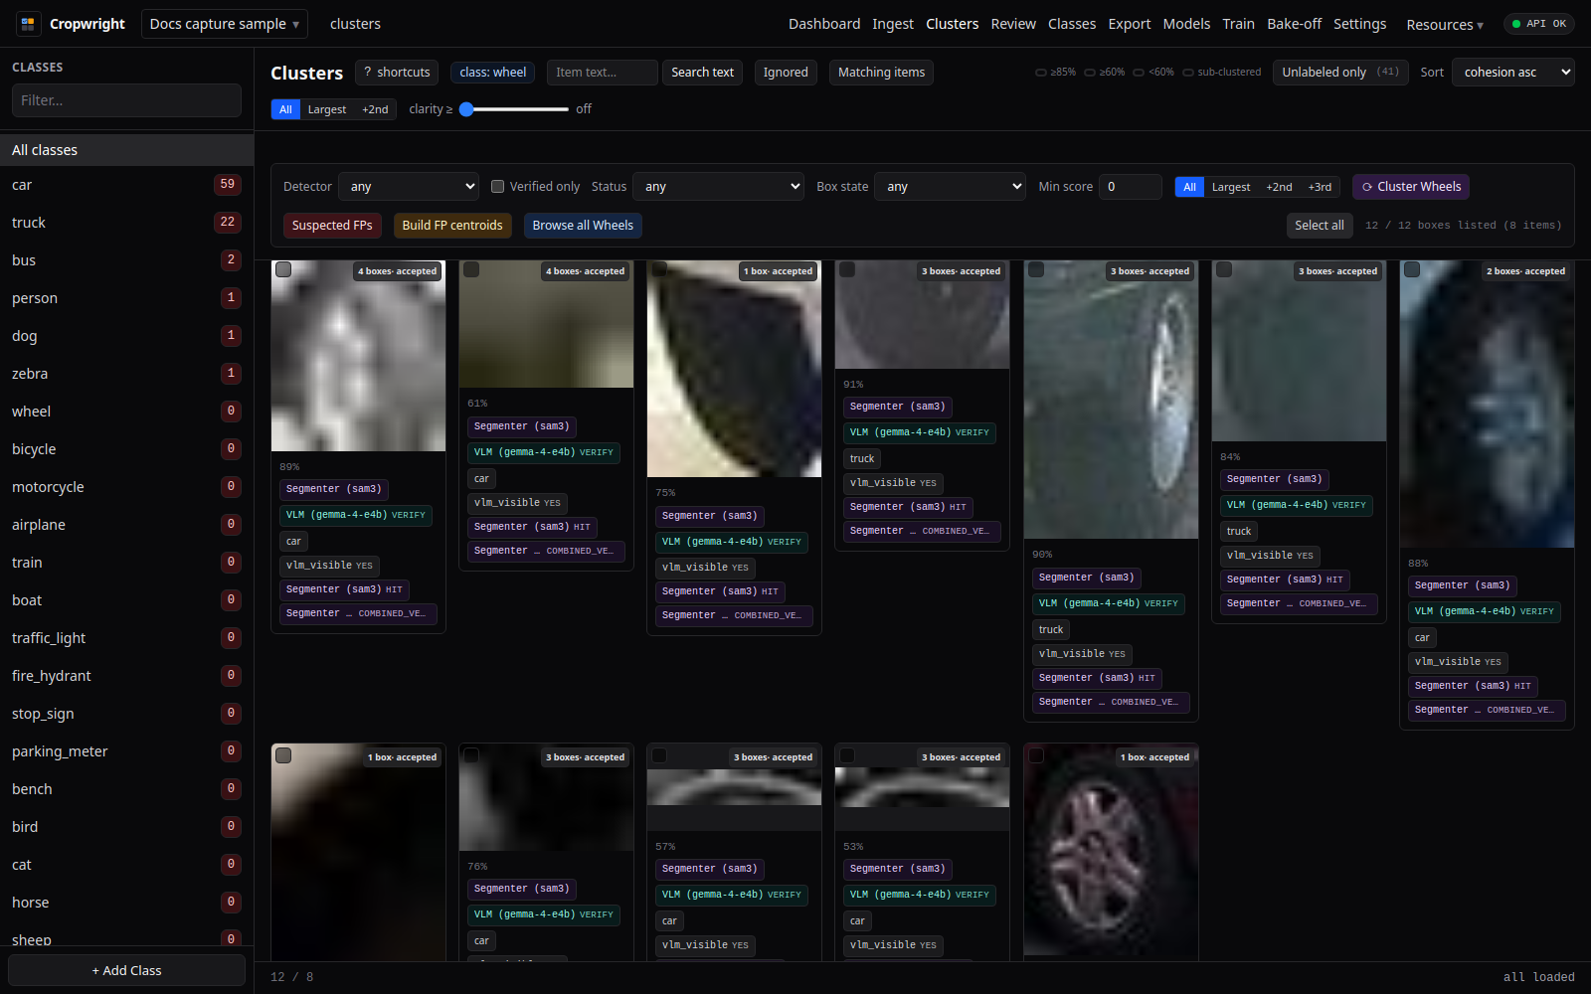Toggle the sub-clustered filter
The height and width of the screenshot is (994, 1591).
click(1221, 73)
